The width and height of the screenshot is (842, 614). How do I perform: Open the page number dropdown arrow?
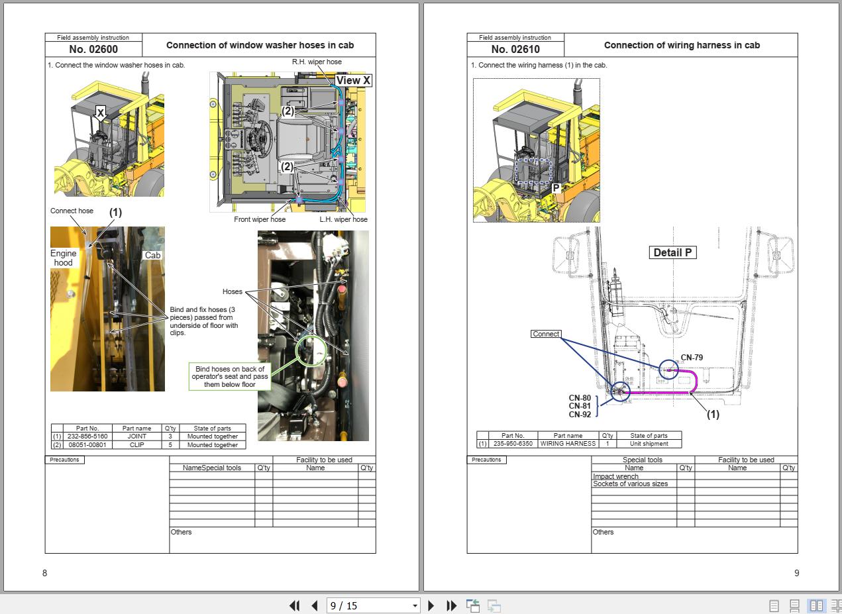tap(415, 605)
